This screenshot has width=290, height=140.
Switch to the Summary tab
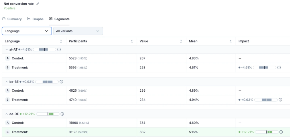pyautogui.click(x=12, y=19)
